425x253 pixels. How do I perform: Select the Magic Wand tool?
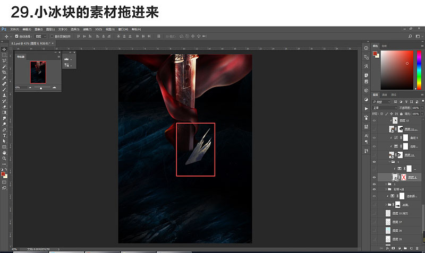tap(4, 66)
